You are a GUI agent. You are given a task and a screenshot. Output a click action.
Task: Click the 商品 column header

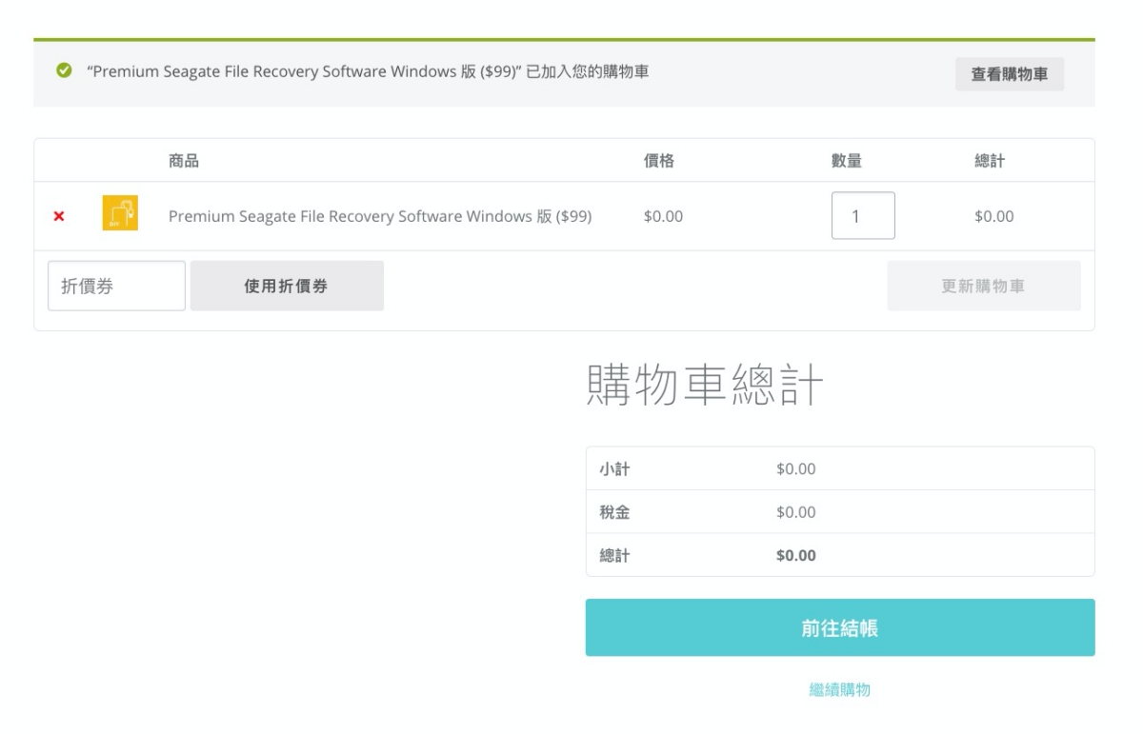coord(184,161)
